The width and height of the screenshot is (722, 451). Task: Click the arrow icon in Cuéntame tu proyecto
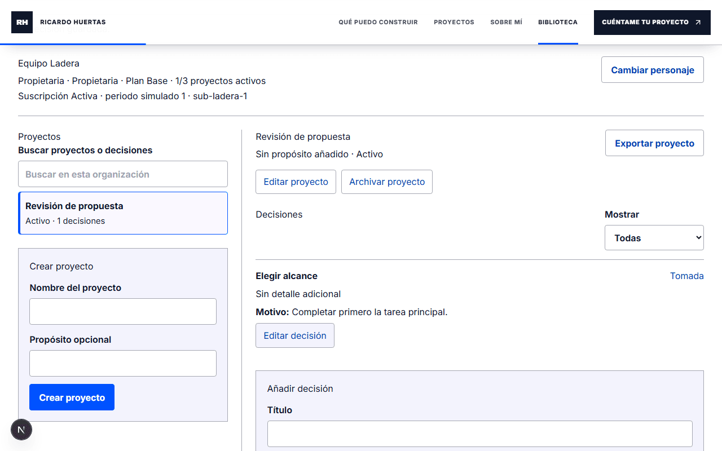(x=698, y=23)
